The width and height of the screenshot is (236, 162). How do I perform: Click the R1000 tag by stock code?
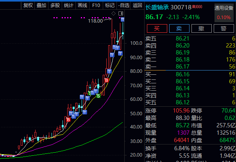(x=197, y=7)
